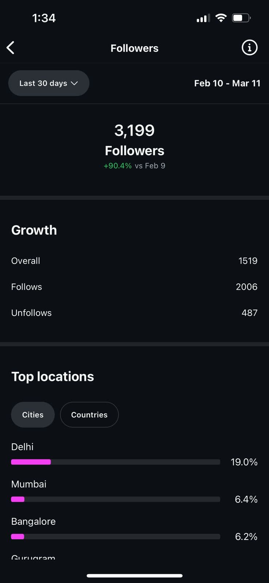
Task: Tap the Overall growth row
Action: (x=134, y=261)
